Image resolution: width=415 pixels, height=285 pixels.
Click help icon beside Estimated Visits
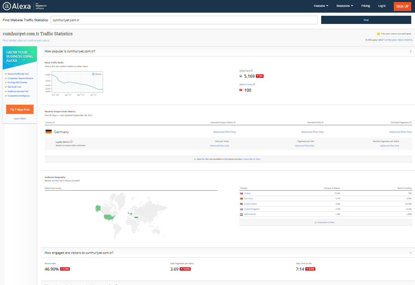323,122
